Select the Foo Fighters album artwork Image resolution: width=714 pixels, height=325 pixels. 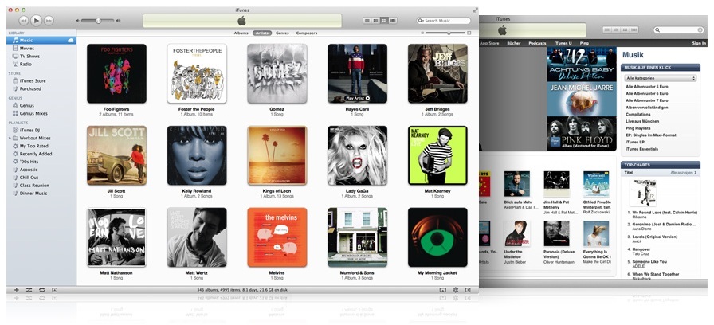click(x=116, y=73)
